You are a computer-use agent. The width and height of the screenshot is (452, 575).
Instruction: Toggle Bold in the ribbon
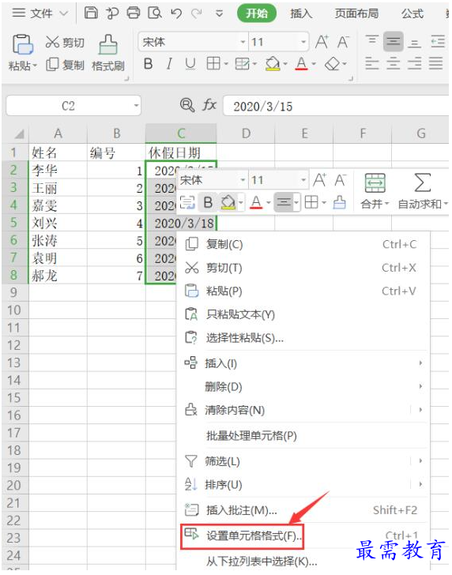149,64
